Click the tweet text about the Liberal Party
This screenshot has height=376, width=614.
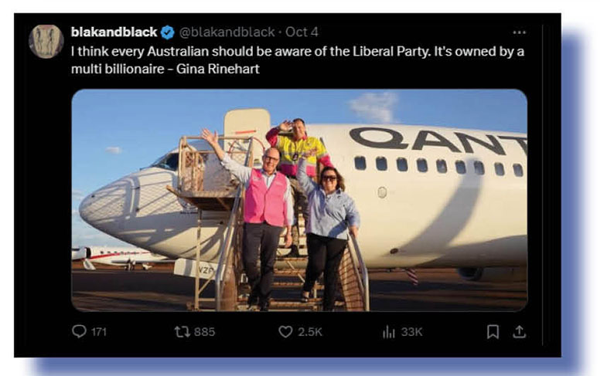pyautogui.click(x=298, y=60)
